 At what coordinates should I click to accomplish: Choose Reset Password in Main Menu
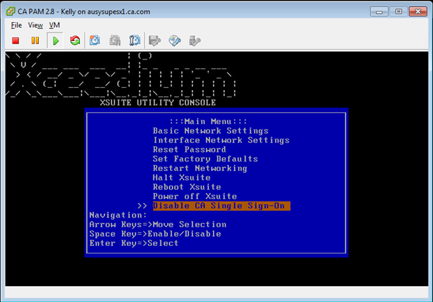189,150
